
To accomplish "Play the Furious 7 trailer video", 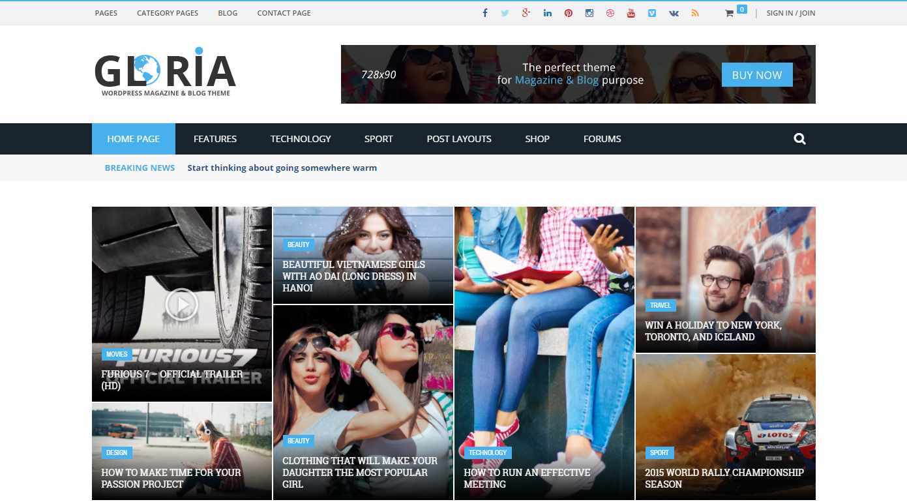I will (x=182, y=304).
